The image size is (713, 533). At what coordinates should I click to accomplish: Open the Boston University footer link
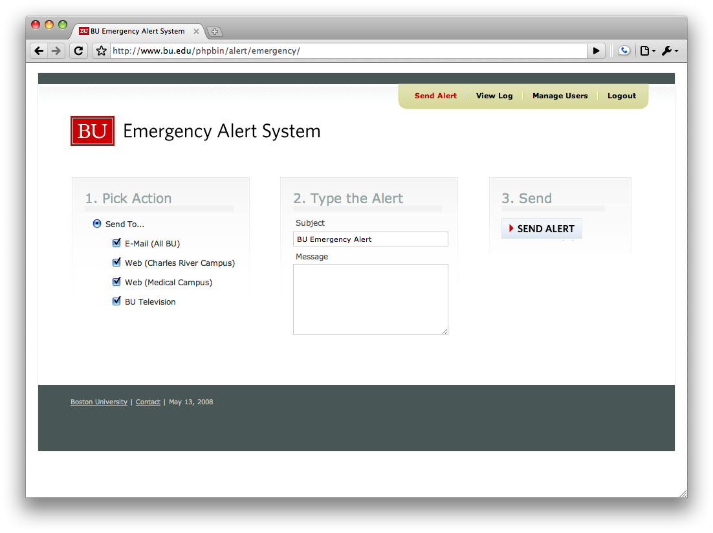pyautogui.click(x=99, y=402)
